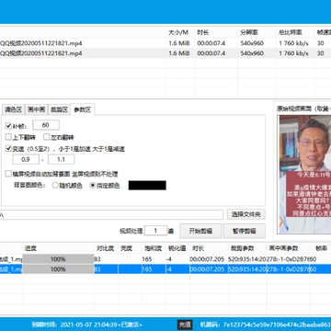331x331 pixels.
Task: Click the 视频处理 count field showing 1
Action: click(x=155, y=231)
